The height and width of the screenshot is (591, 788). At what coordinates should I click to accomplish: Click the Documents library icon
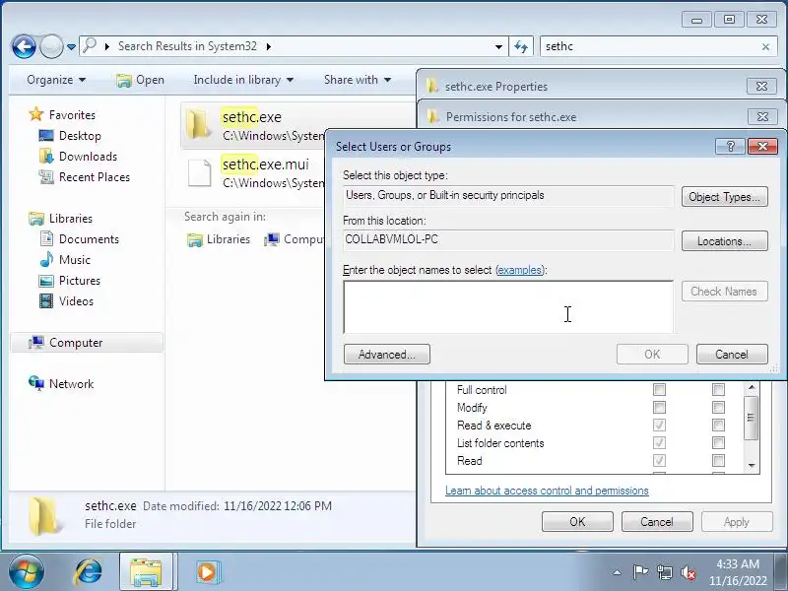pyautogui.click(x=46, y=238)
